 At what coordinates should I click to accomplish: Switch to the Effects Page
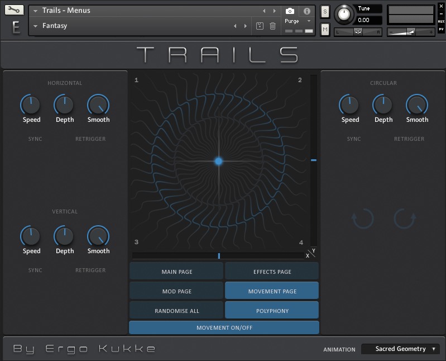(x=272, y=272)
